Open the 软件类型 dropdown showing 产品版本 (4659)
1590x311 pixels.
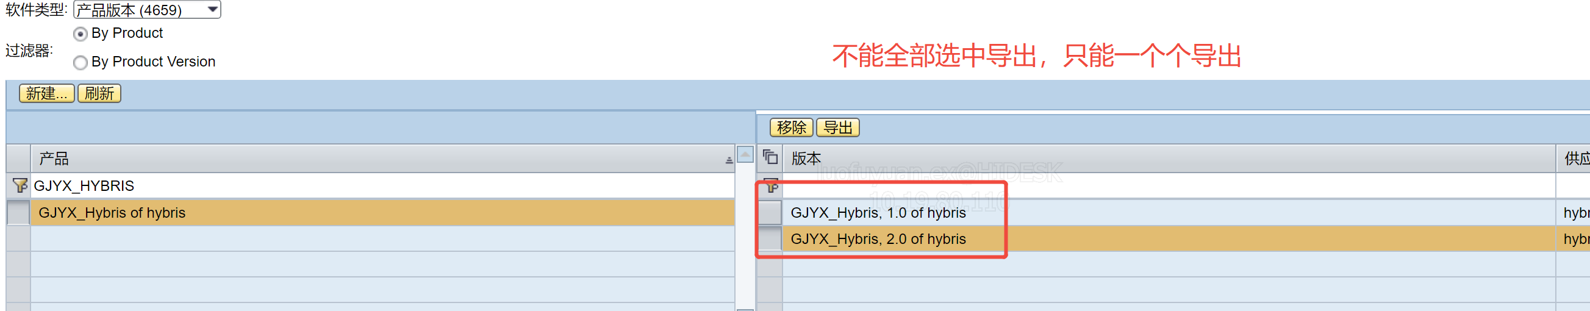pos(147,9)
